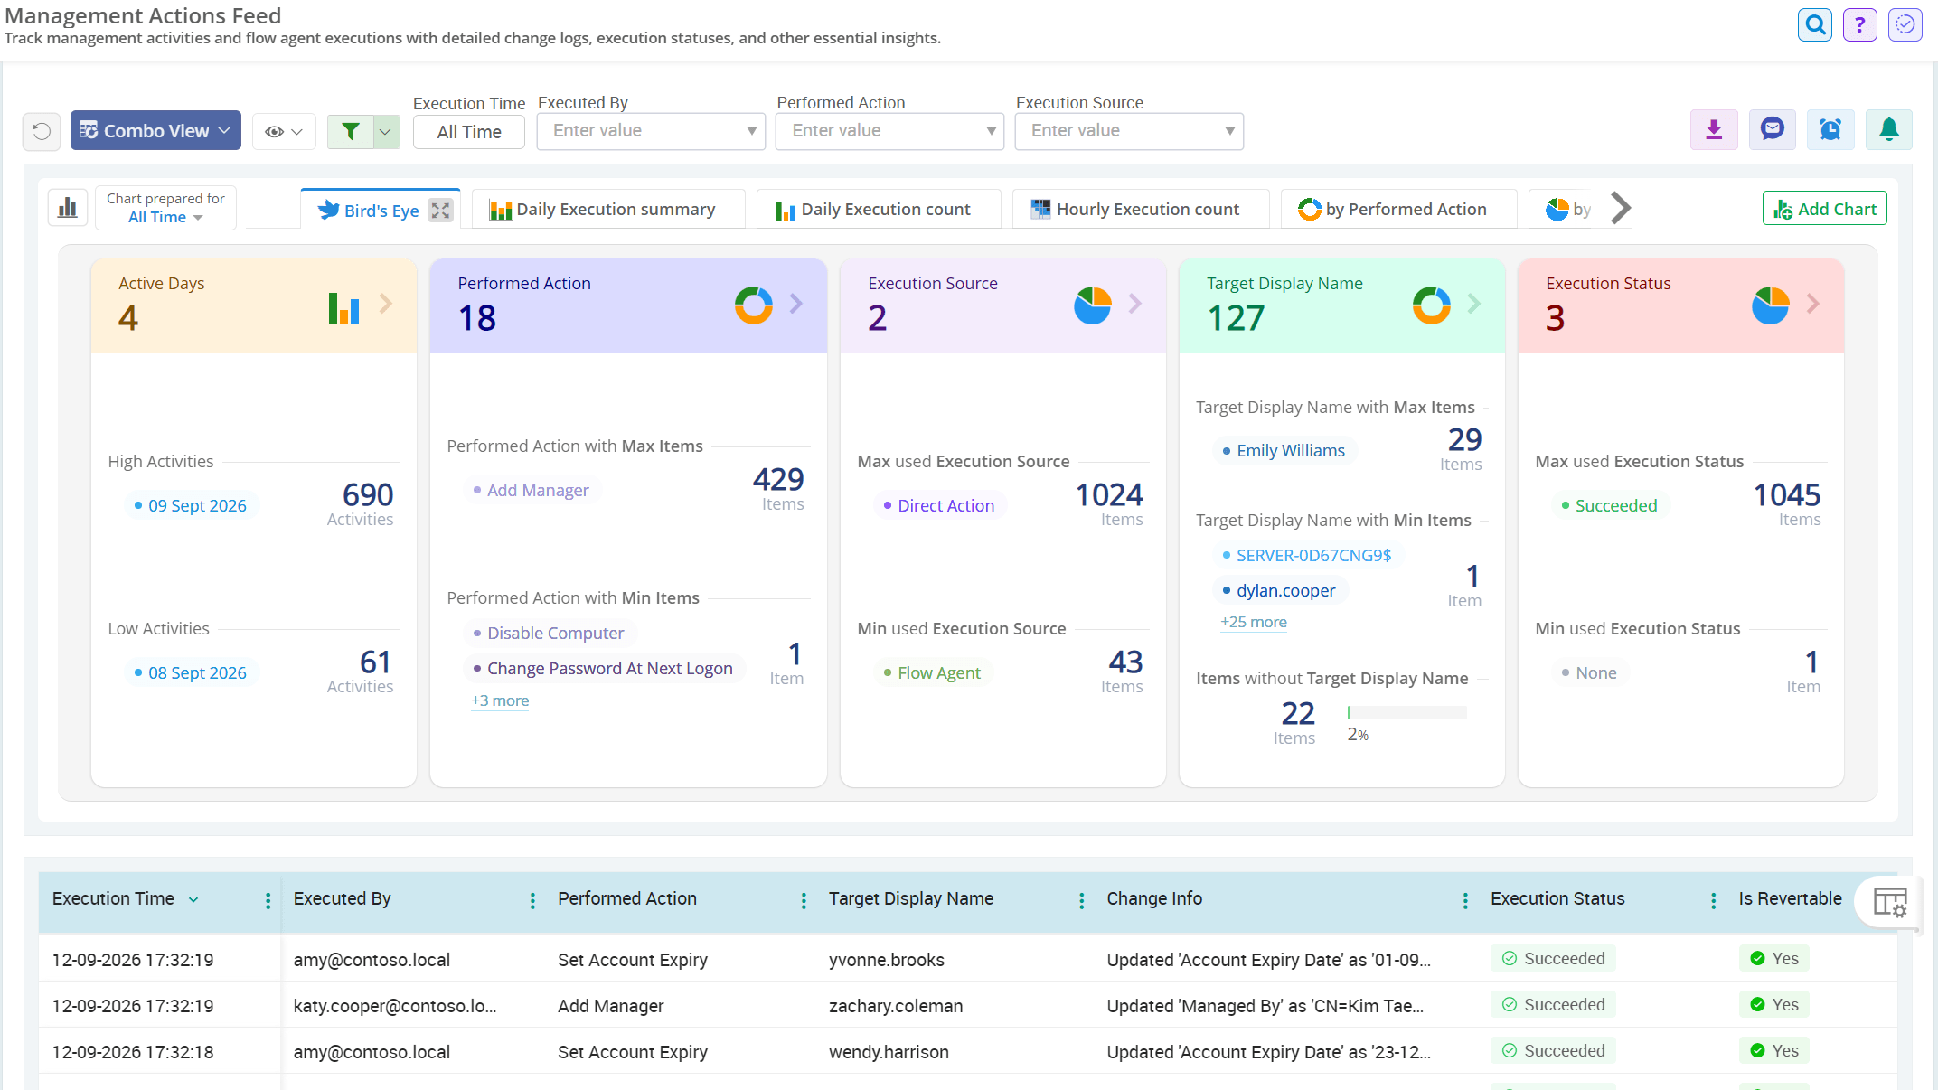Click the +3 more link
The width and height of the screenshot is (1938, 1090).
(500, 700)
